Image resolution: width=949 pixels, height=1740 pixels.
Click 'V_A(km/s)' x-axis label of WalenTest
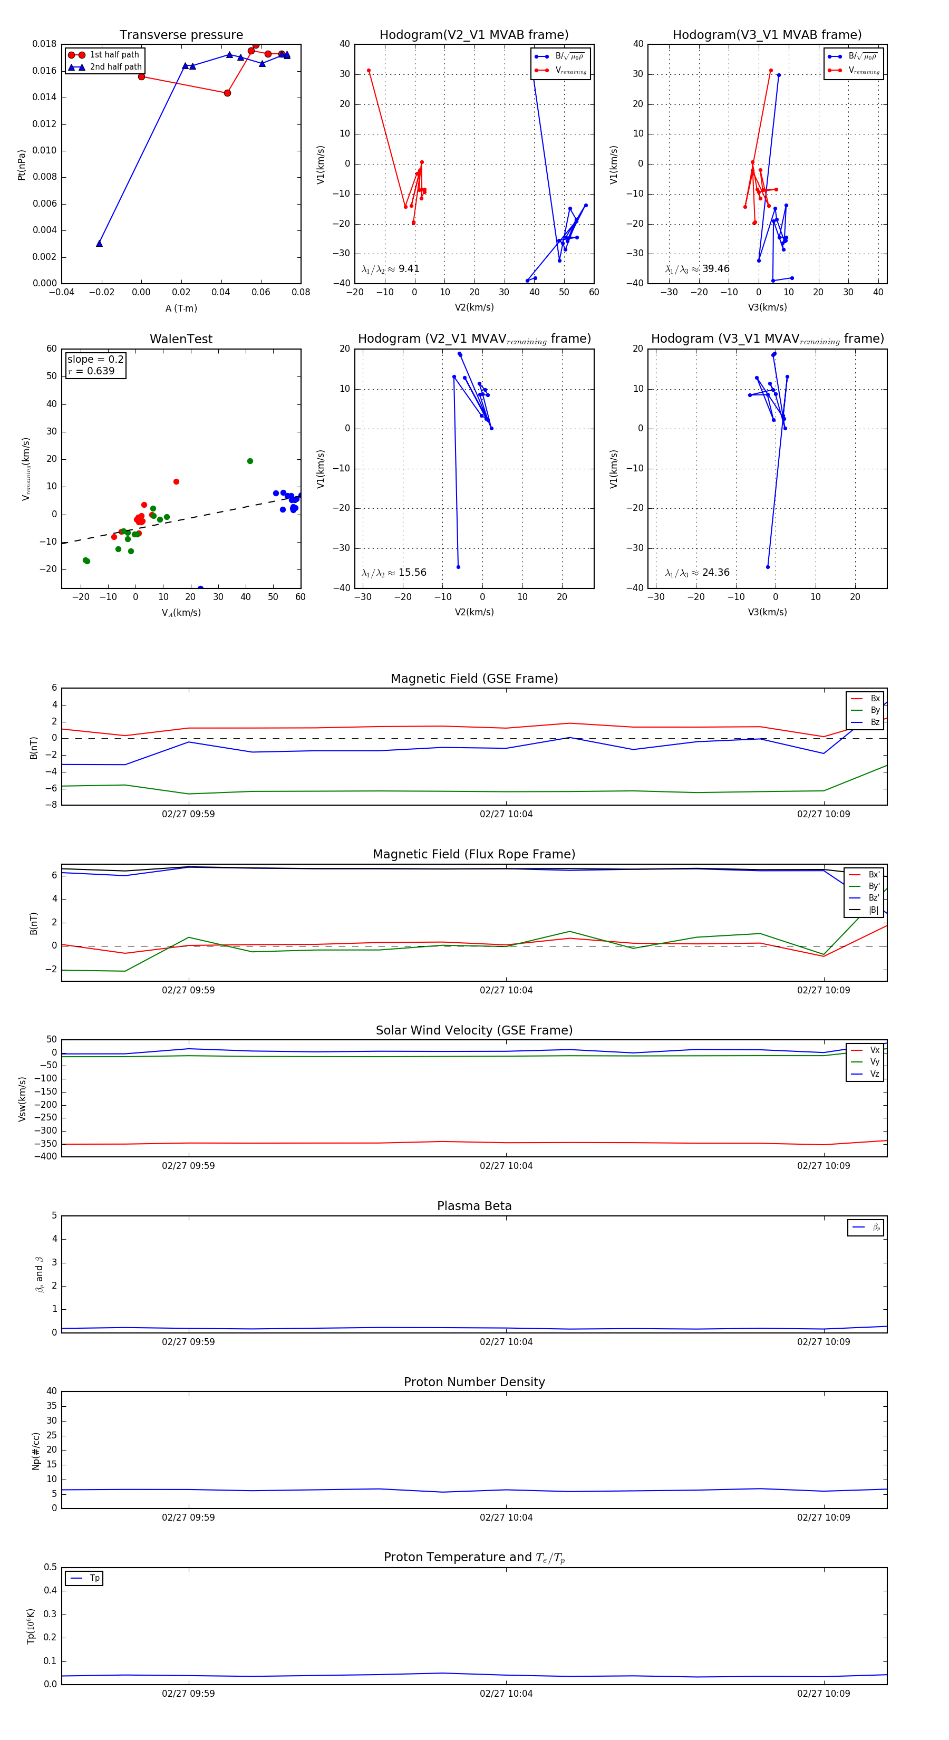click(x=181, y=613)
